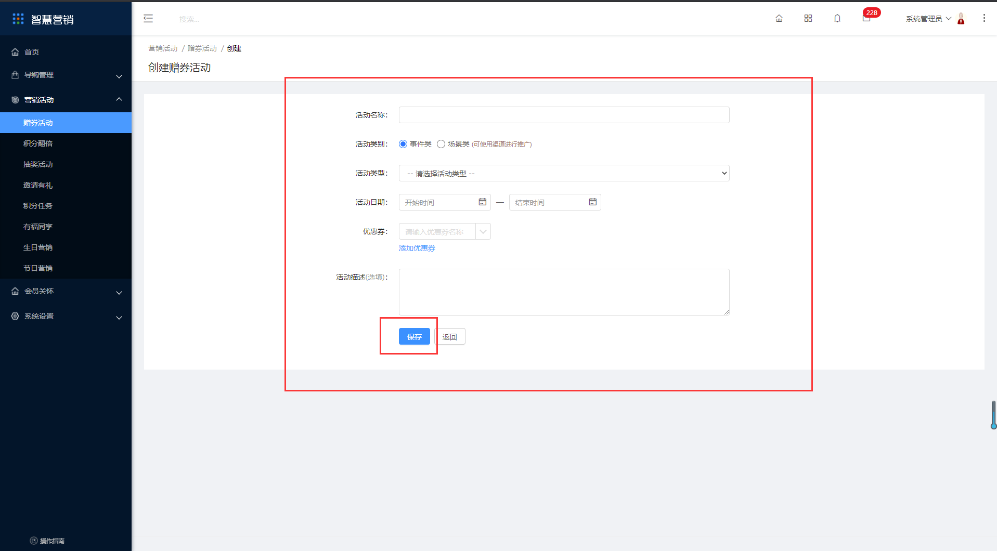This screenshot has height=551, width=997.
Task: Open the 优惠券 dropdown arrow
Action: [483, 231]
